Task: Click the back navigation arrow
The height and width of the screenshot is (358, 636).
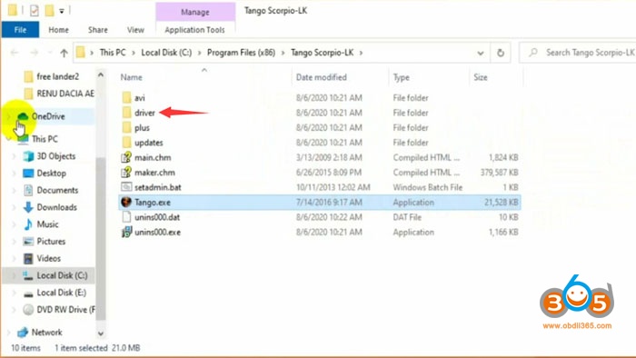Action: (15, 53)
